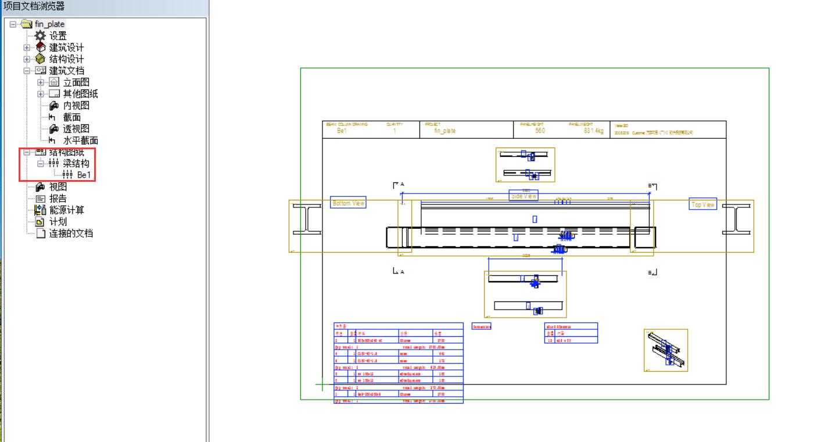Click the Top View label box
The image size is (828, 442).
[x=702, y=204]
